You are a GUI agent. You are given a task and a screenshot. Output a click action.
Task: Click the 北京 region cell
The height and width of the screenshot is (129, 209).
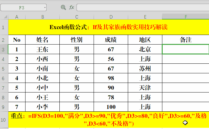click(145, 49)
